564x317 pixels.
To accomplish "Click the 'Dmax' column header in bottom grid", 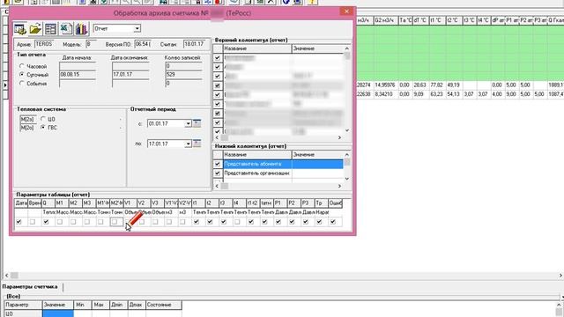I will click(x=137, y=305).
